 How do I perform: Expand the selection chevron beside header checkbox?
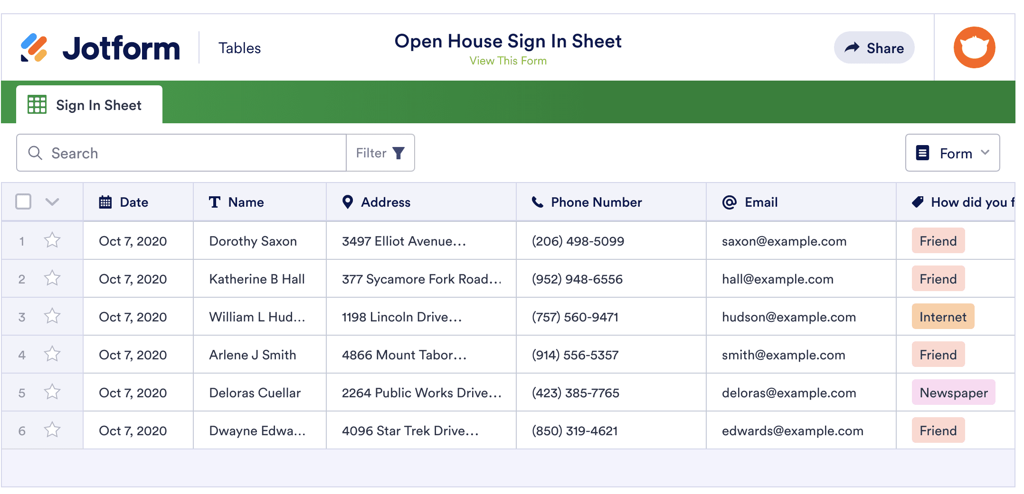point(52,202)
